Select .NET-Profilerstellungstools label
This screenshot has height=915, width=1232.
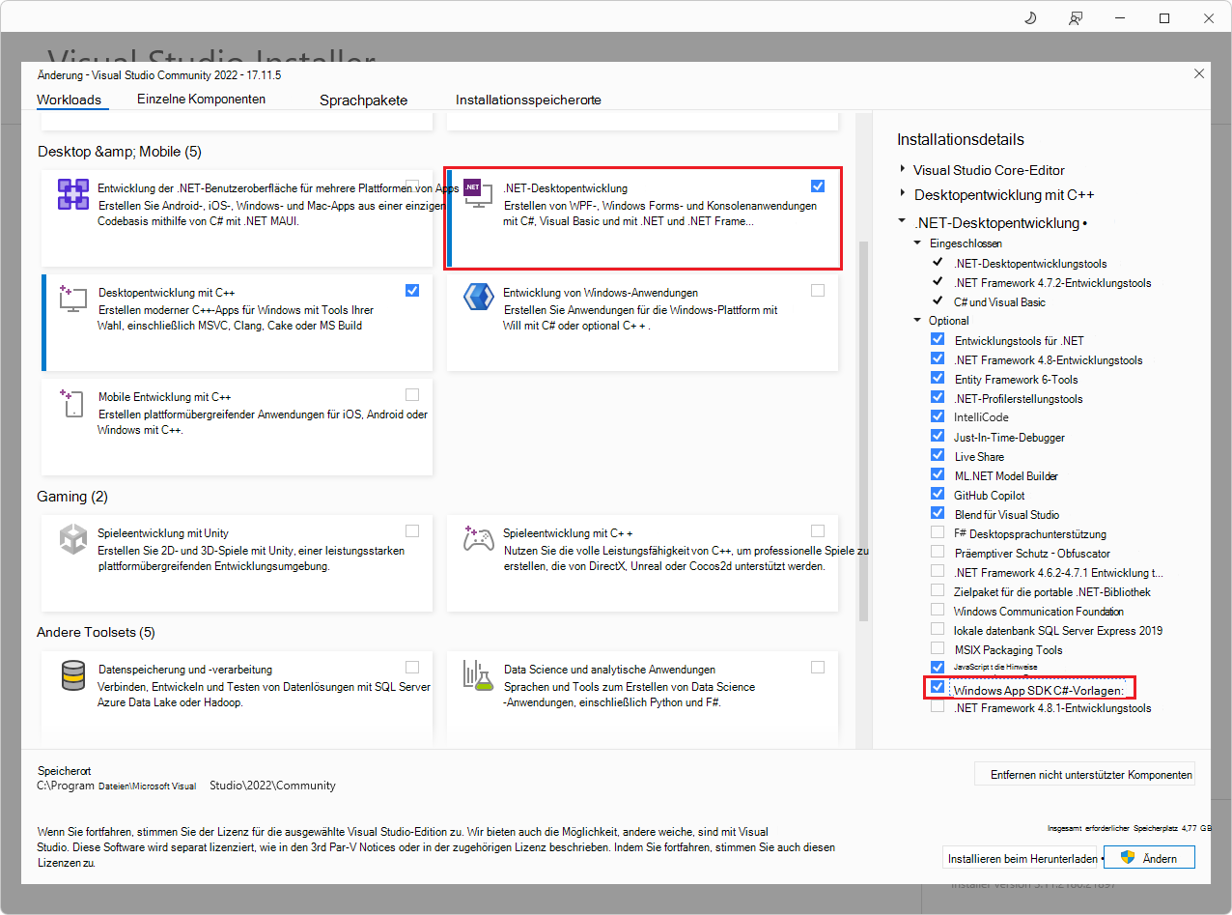click(1019, 398)
